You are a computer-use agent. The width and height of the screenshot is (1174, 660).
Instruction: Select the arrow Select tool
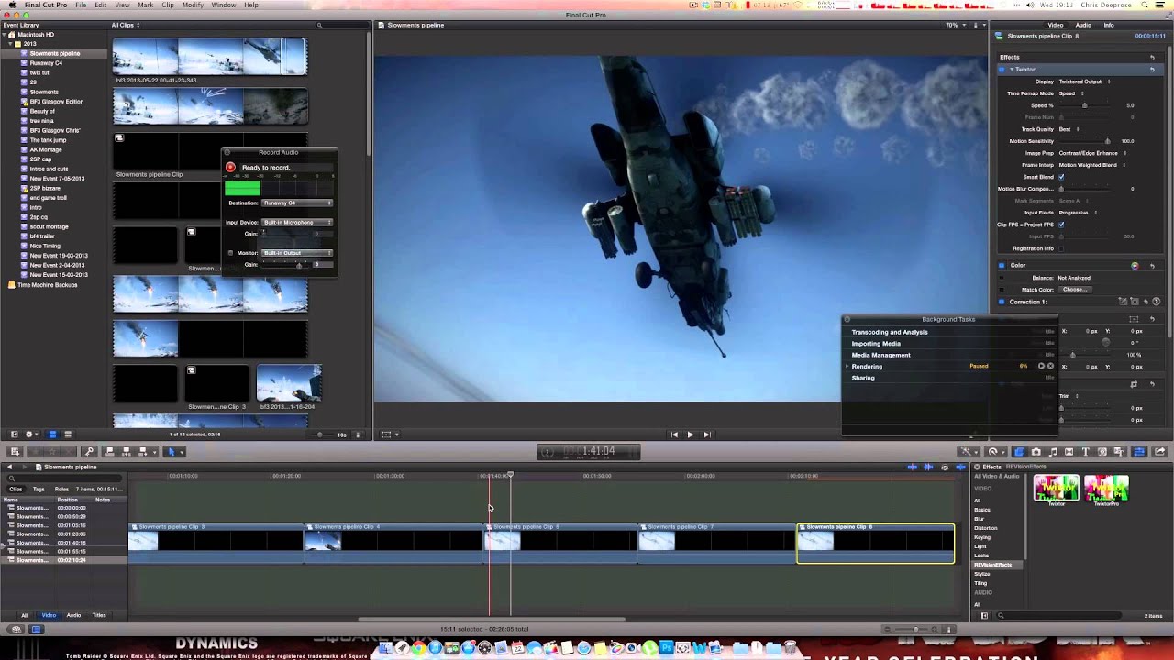(x=171, y=451)
